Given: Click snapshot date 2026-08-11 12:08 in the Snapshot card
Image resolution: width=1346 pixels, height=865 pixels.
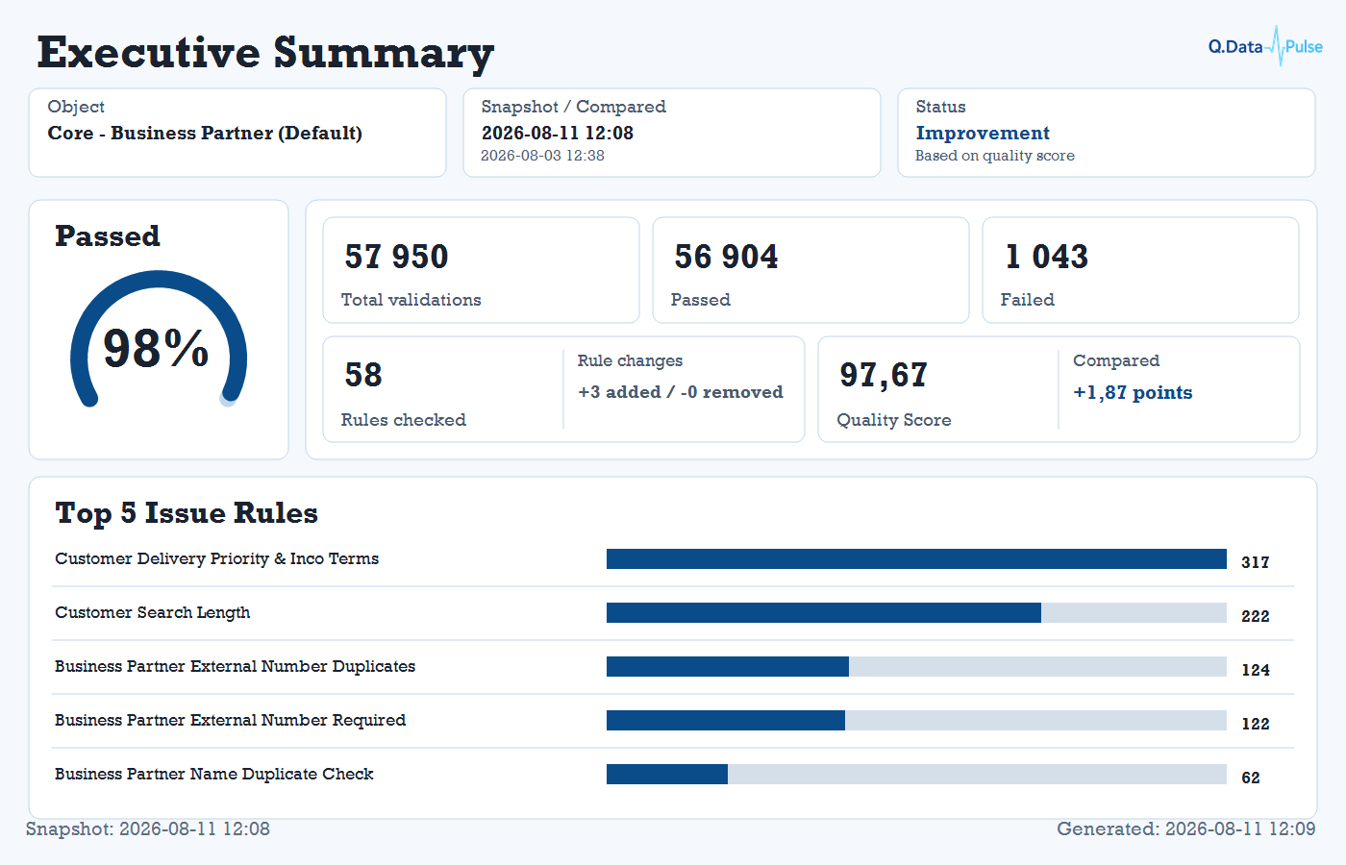Looking at the screenshot, I should (558, 133).
